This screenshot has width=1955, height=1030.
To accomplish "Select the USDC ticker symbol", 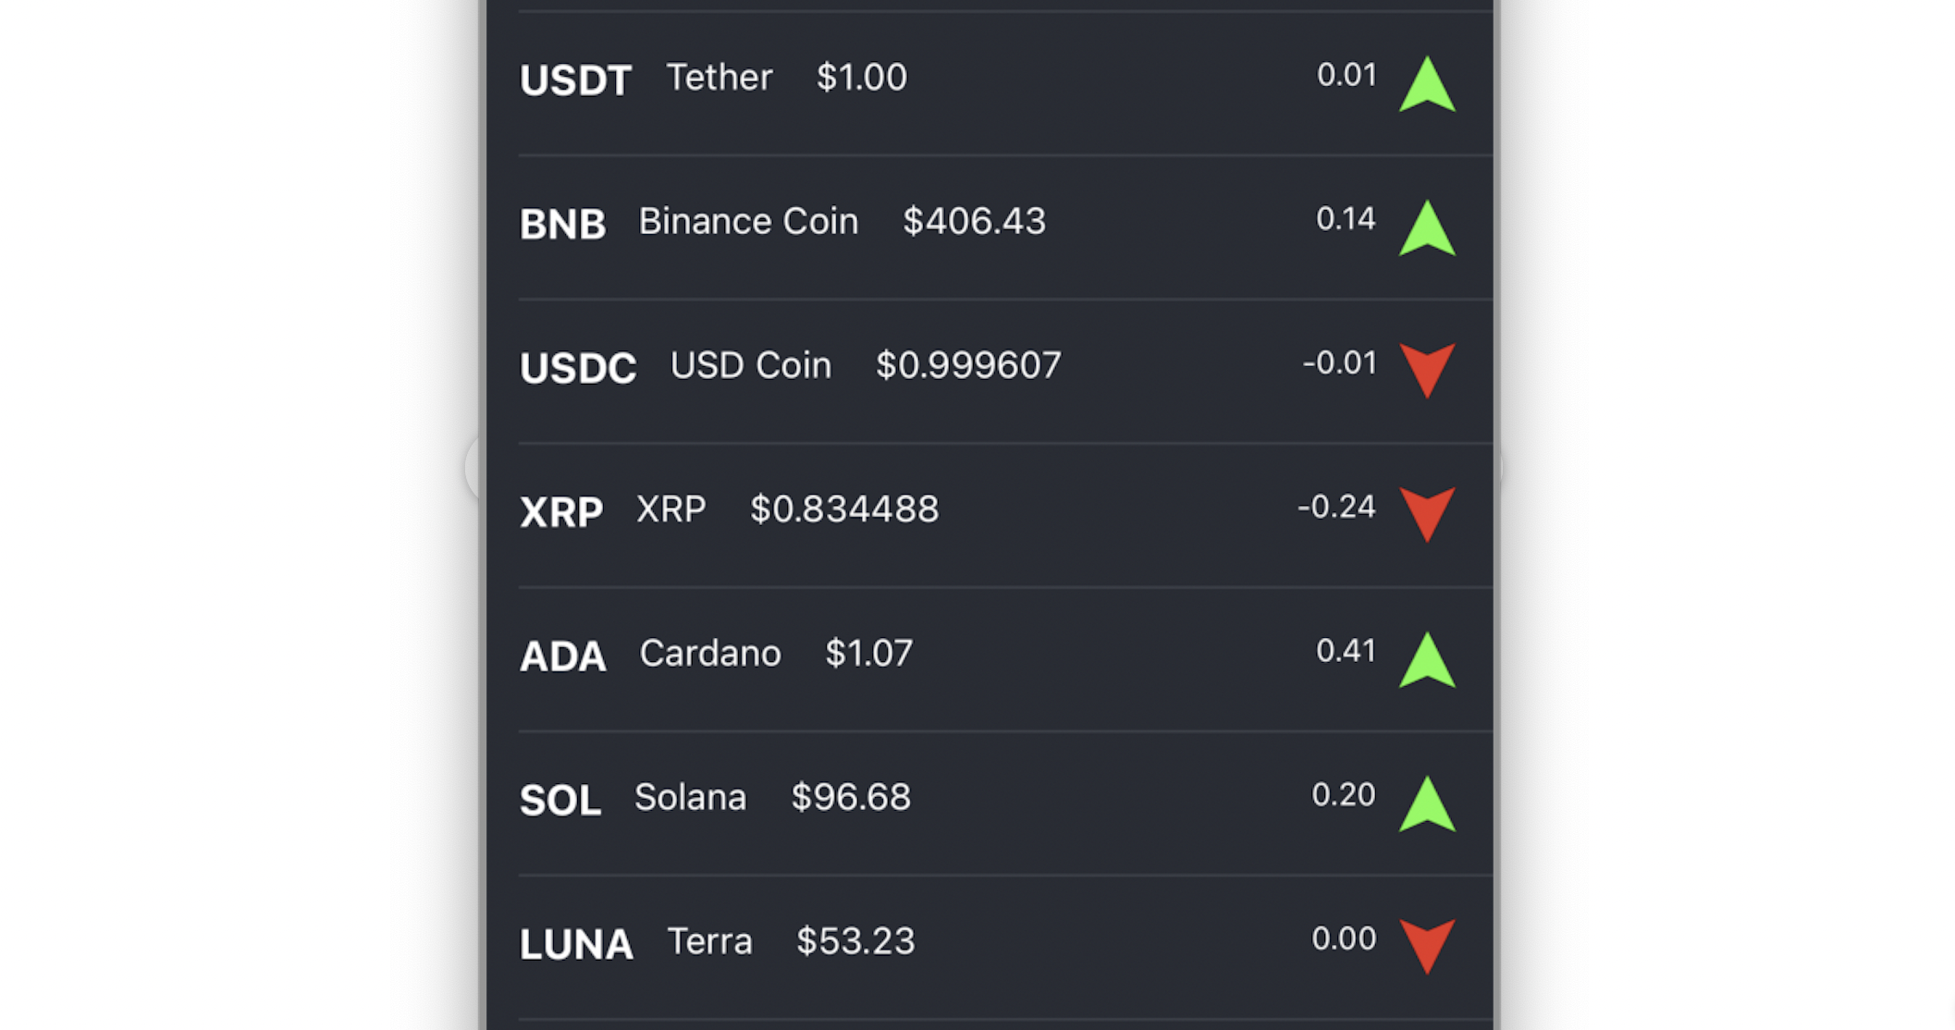I will [578, 368].
